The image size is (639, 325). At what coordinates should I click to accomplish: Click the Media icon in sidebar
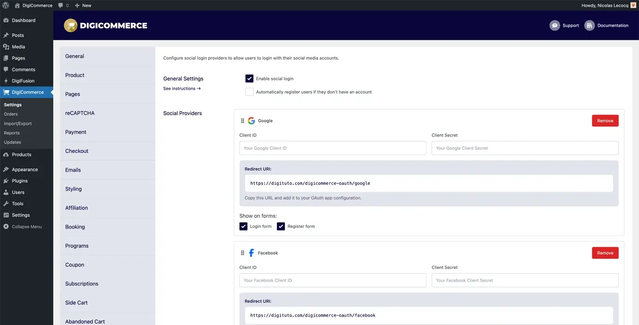coord(6,47)
